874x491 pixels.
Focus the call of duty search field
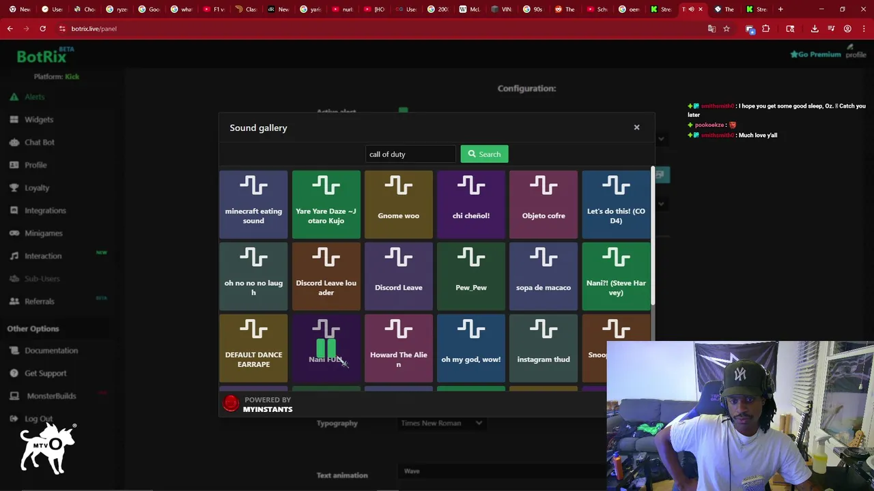click(410, 154)
